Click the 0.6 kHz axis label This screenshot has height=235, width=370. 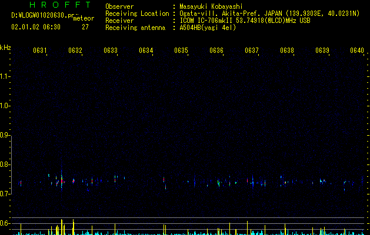coord(5,223)
